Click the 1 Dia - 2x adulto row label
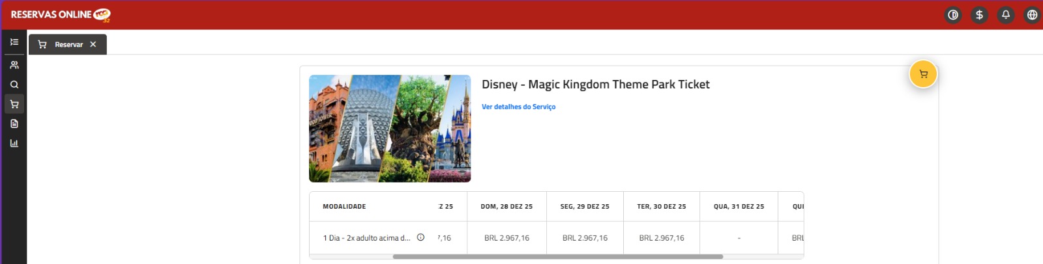This screenshot has height=264, width=1043. (367, 238)
